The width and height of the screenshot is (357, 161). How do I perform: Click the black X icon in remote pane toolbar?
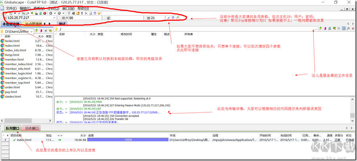click(x=339, y=28)
